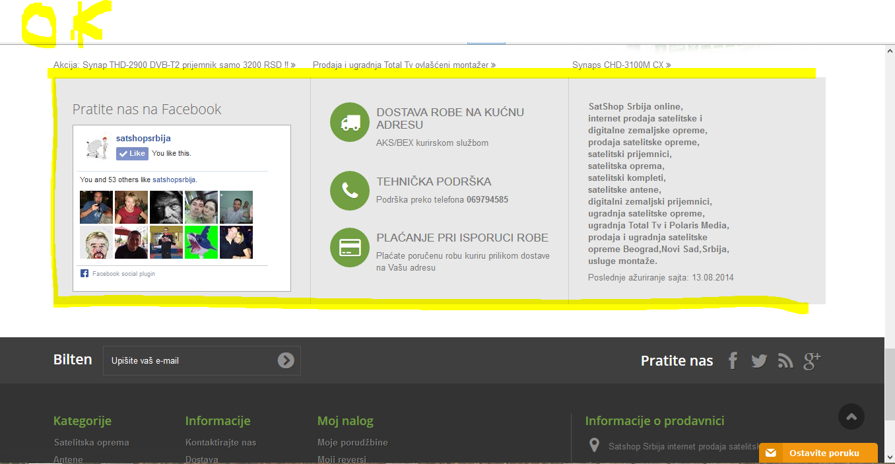Click the bearded old man black-white photo
Viewport: 895px width, 464px height.
point(166,207)
